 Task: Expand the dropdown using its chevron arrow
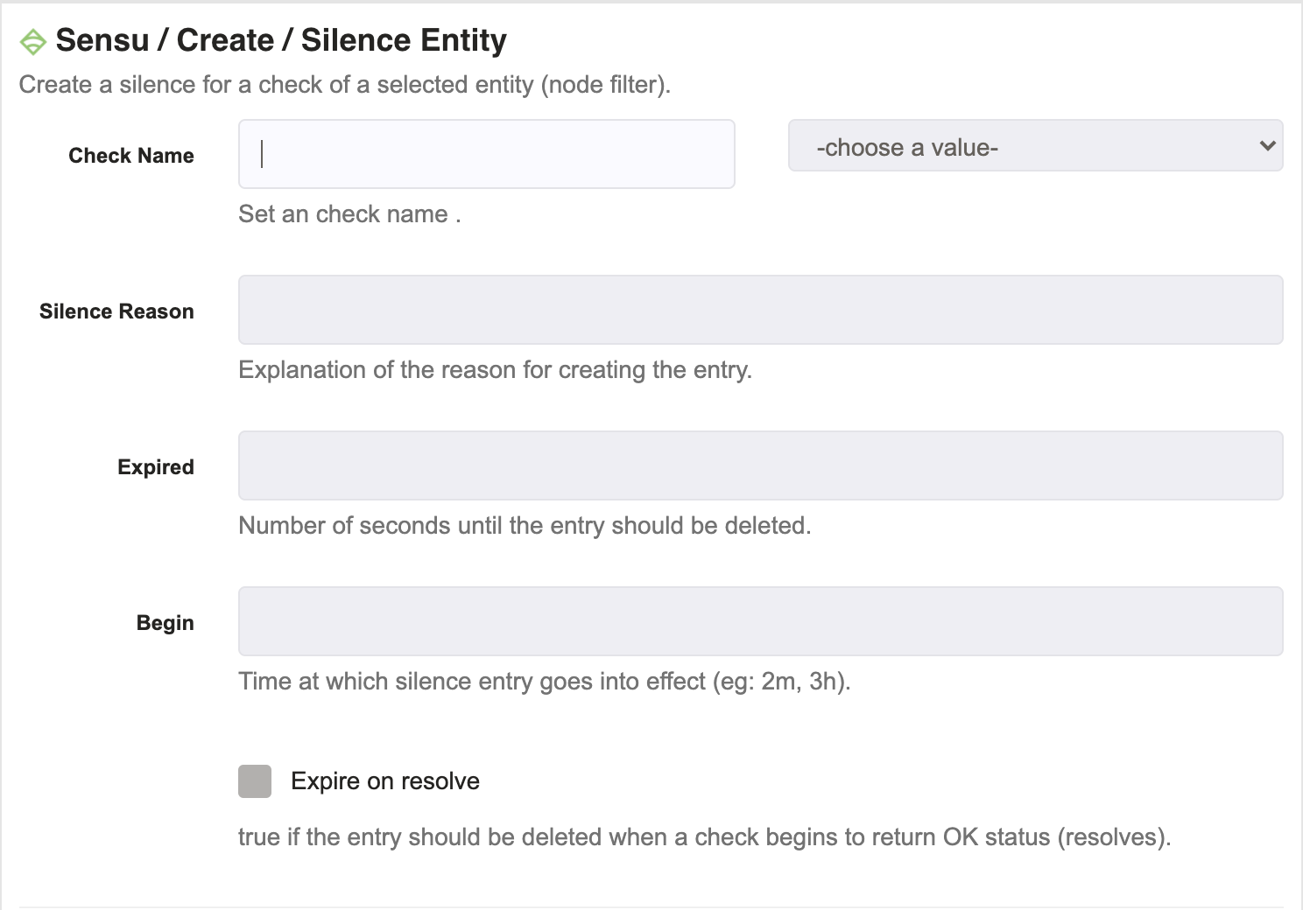pyautogui.click(x=1267, y=145)
